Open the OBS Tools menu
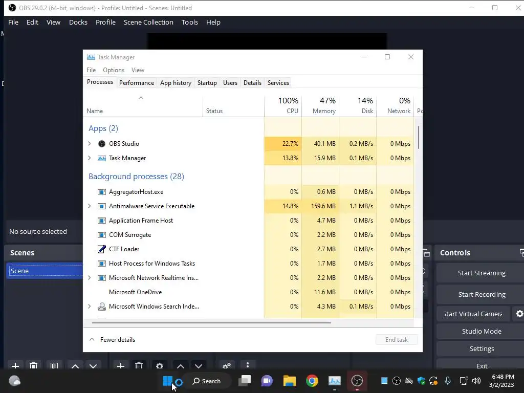 pos(190,23)
